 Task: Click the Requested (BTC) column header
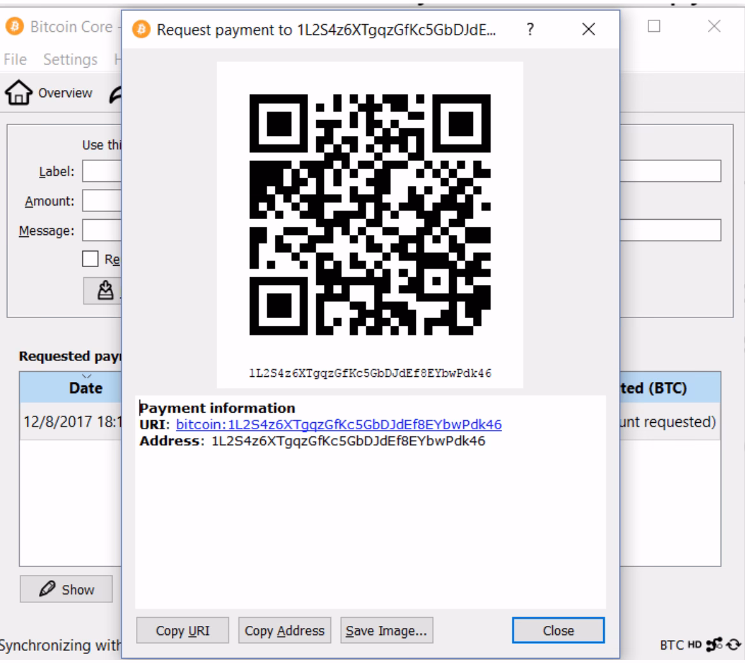click(670, 388)
